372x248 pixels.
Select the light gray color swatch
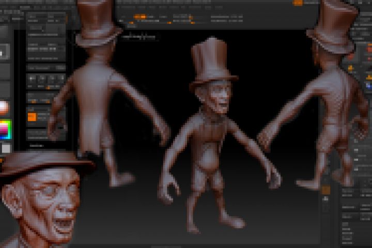click(x=6, y=148)
